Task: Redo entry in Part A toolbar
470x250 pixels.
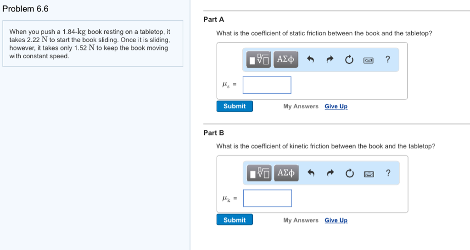Action: click(330, 60)
